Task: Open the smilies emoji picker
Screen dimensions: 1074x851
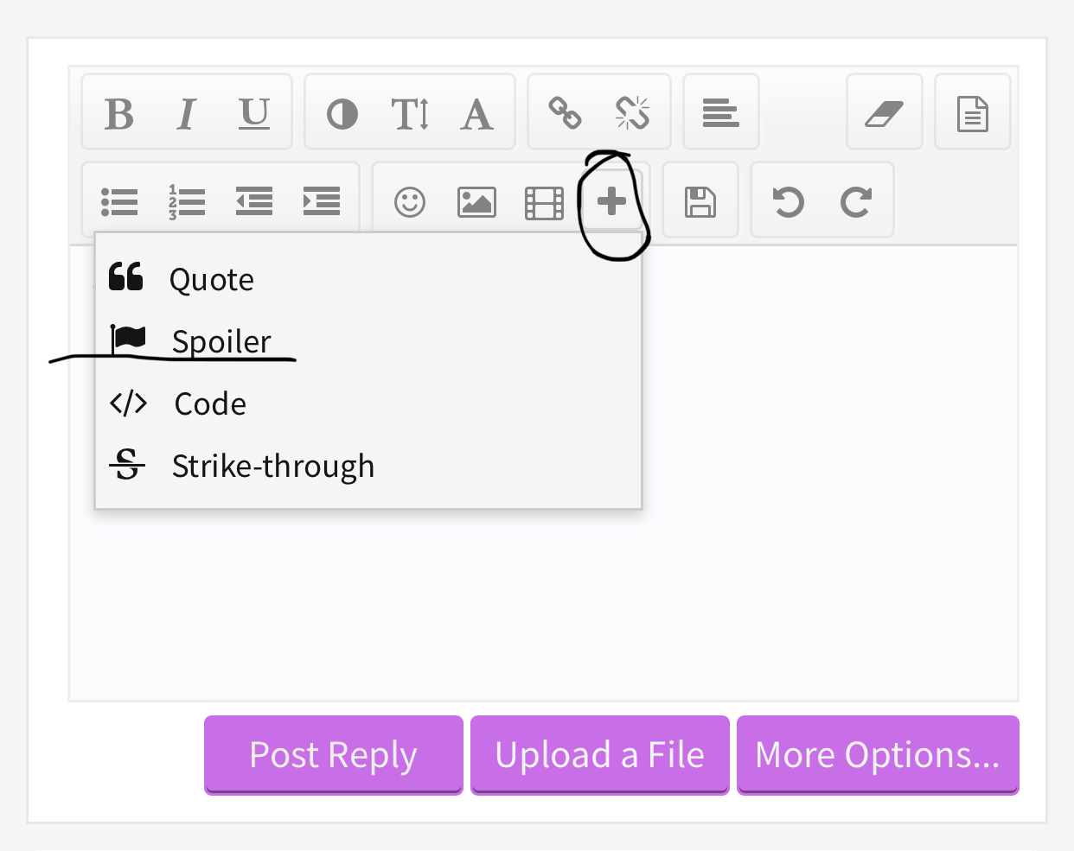Action: click(x=410, y=202)
